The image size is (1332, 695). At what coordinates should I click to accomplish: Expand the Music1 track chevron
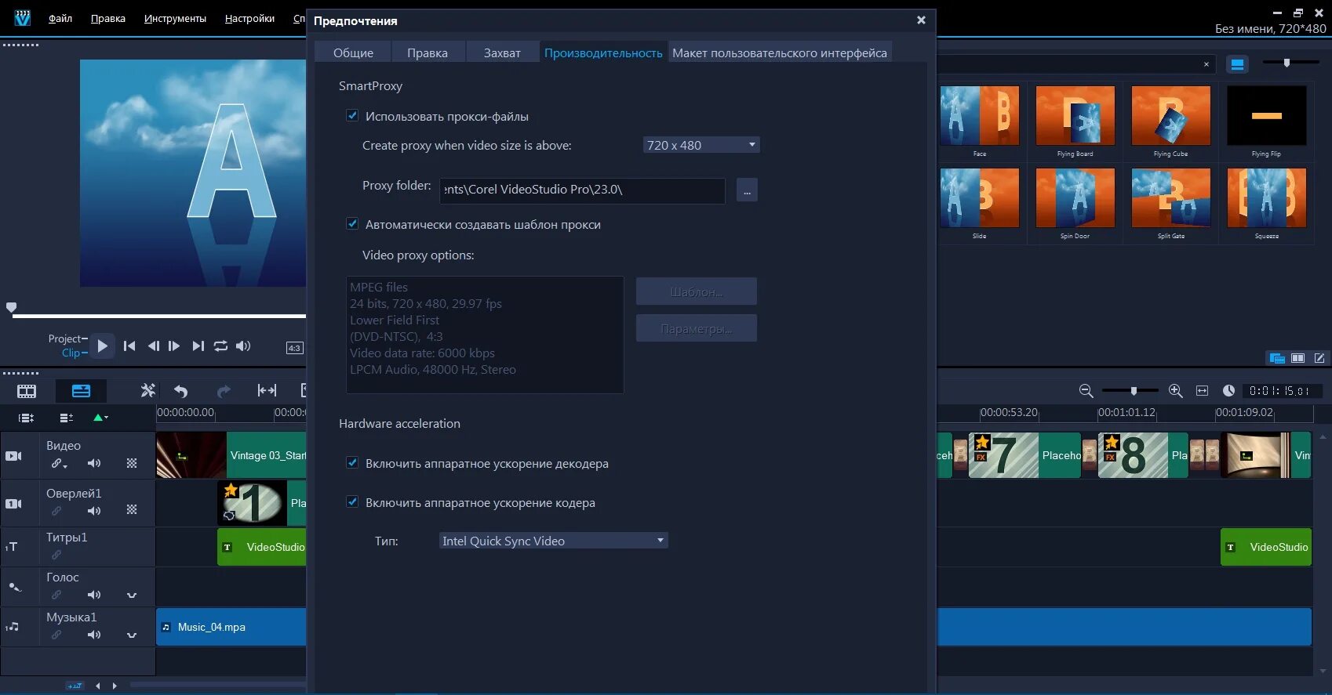coord(132,635)
